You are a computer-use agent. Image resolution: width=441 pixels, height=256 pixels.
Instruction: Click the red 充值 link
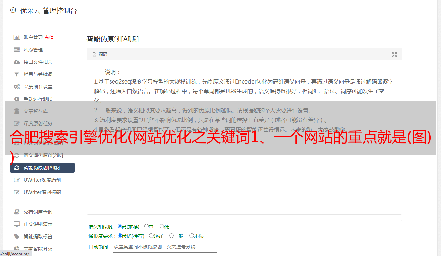(x=49, y=37)
